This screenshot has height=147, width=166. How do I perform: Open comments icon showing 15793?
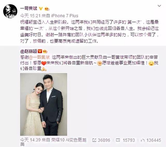pos(118,140)
